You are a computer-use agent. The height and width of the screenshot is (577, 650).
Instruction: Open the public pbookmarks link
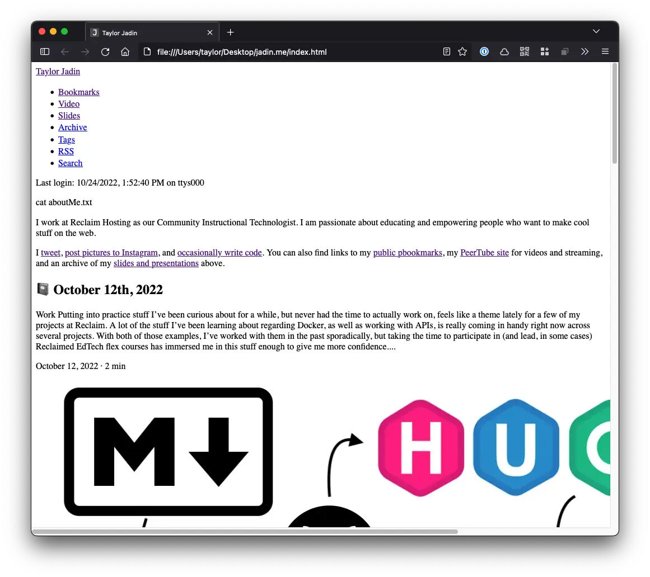click(408, 253)
